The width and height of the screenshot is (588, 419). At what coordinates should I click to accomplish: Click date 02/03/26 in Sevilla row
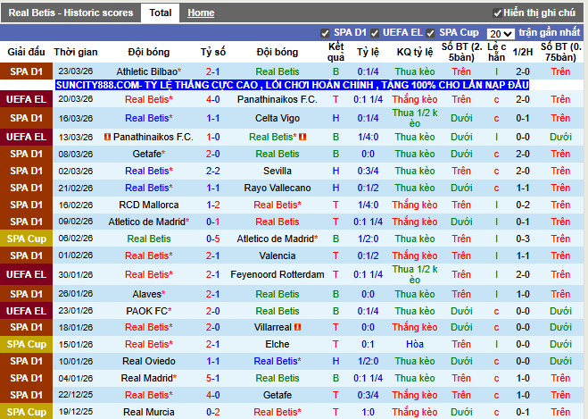tap(75, 171)
